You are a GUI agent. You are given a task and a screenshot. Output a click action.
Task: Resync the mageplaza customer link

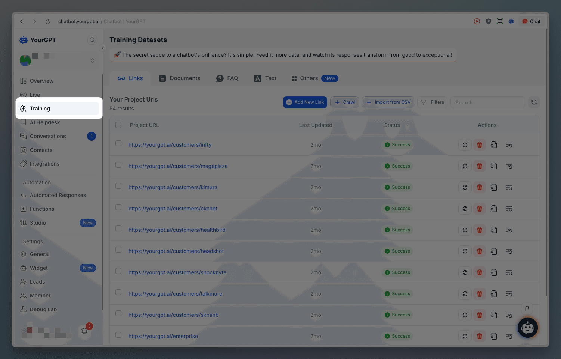click(465, 166)
